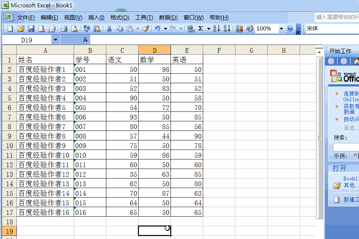Viewport: 359px width, 239px height.
Task: Click the E-mail envelope icon
Action: pos(52,29)
